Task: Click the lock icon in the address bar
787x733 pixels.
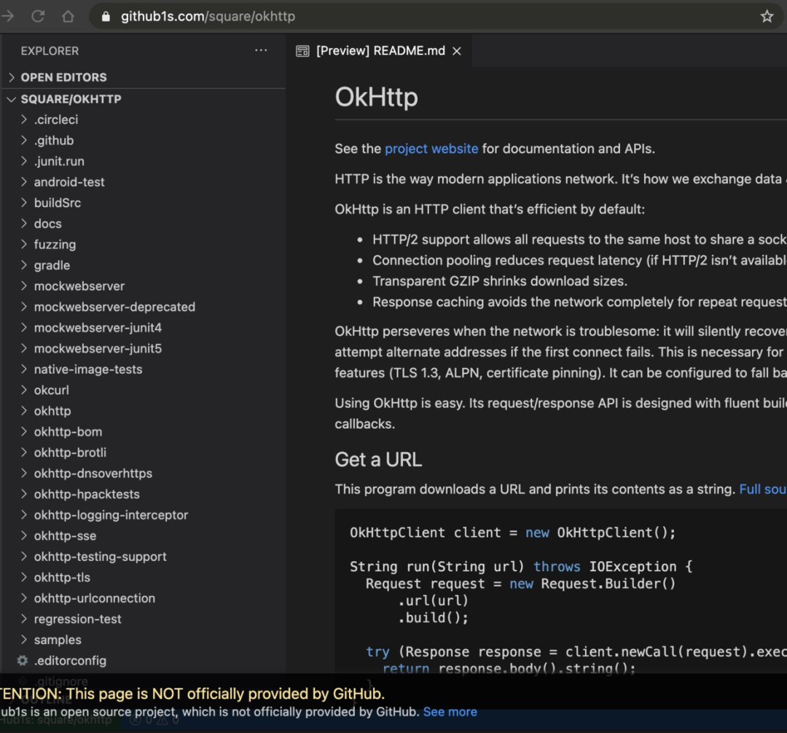Action: (x=106, y=17)
